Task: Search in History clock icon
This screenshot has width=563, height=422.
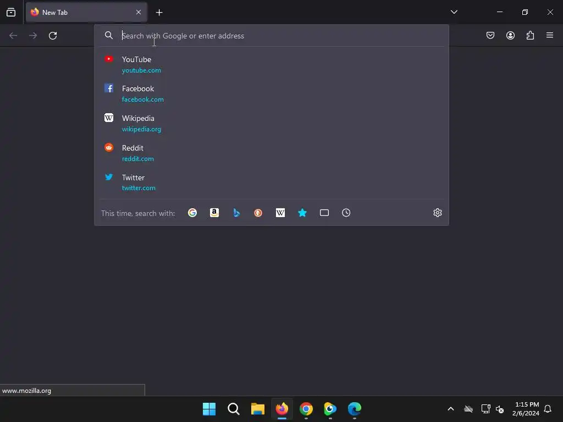Action: click(346, 213)
